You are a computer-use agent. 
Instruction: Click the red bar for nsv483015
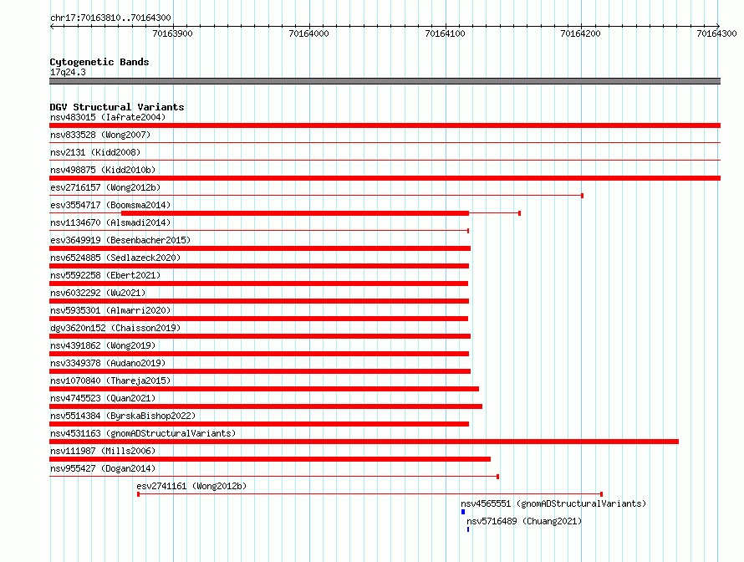(385, 125)
